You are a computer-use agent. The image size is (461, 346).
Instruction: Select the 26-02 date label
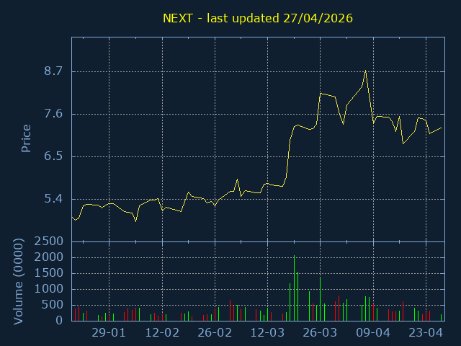(x=215, y=333)
